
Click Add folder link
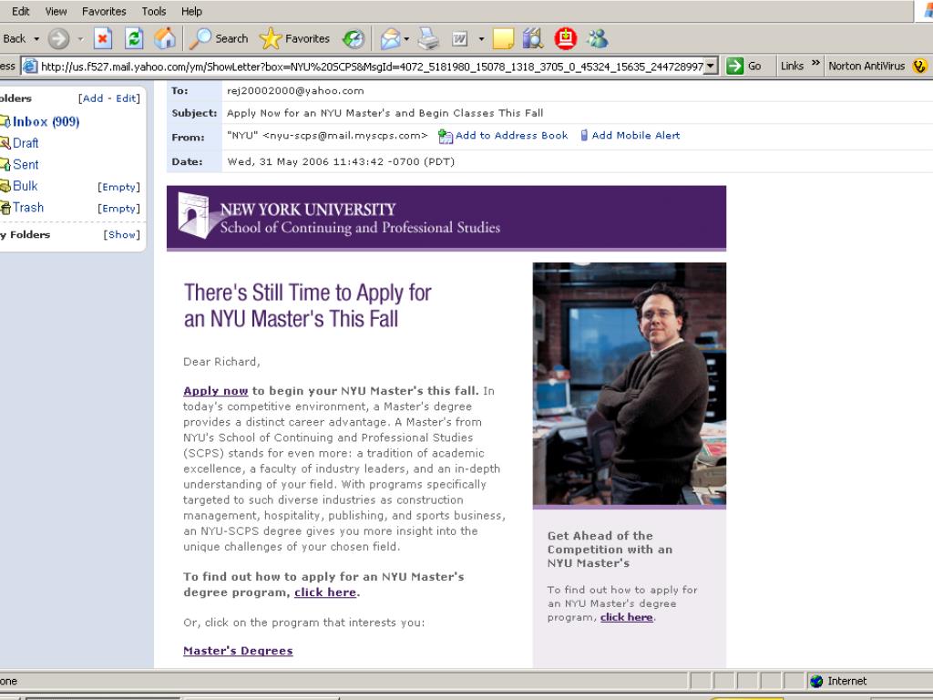pos(93,98)
